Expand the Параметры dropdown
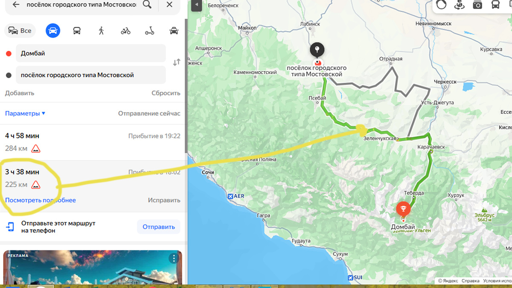 click(25, 113)
